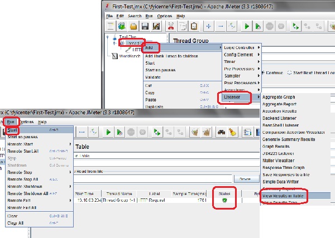Choose Response Time Graph listener
This screenshot has height=238, width=335.
(x=296, y=168)
